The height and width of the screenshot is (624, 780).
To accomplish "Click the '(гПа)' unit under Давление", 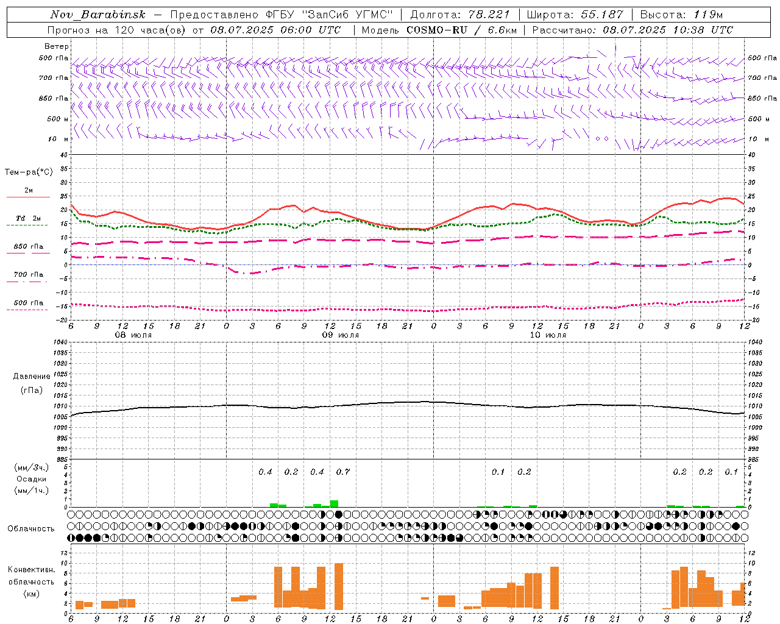I will tap(32, 390).
